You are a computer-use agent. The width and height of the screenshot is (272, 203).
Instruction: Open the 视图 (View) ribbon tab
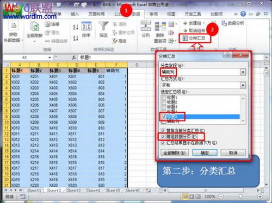point(171,14)
